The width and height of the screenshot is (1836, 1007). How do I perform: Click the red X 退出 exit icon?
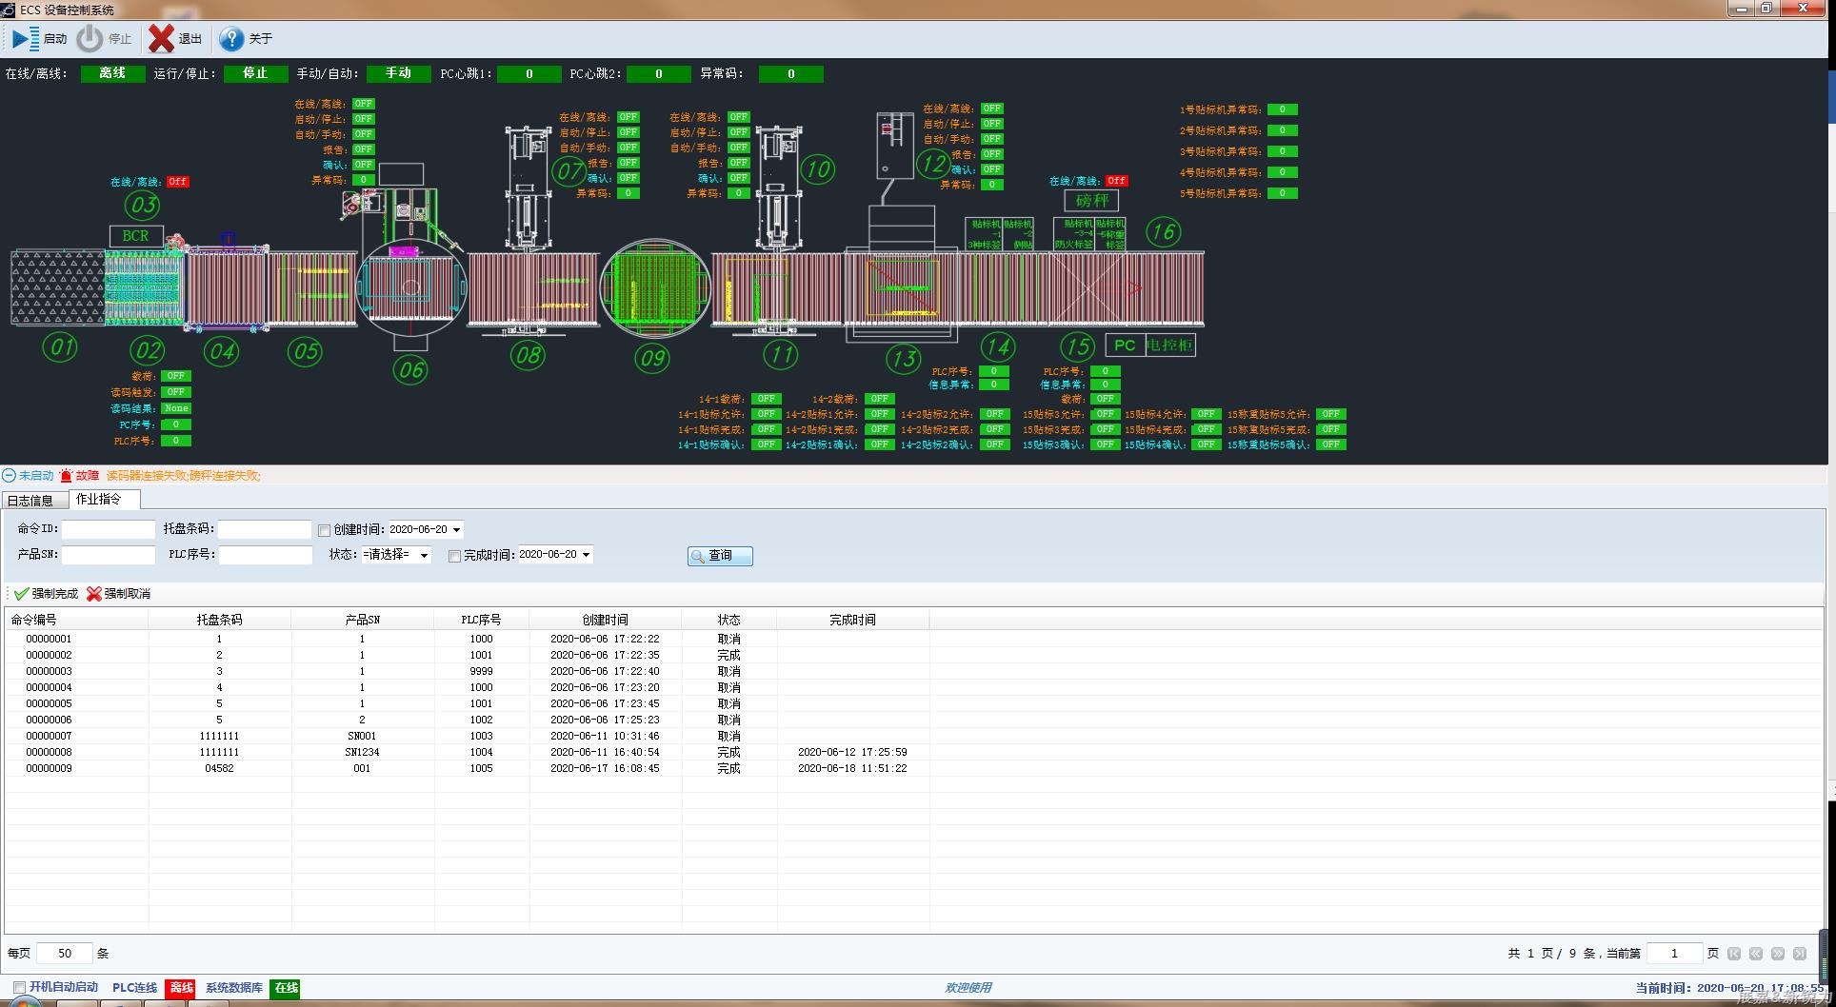pyautogui.click(x=161, y=38)
